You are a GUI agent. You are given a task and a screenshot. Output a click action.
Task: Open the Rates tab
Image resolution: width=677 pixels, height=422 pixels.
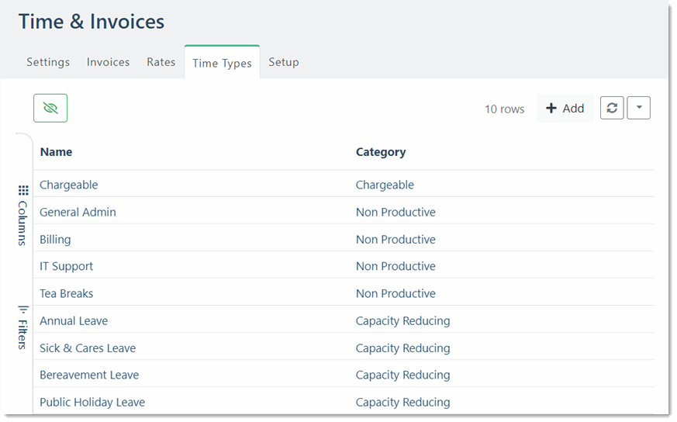[161, 62]
